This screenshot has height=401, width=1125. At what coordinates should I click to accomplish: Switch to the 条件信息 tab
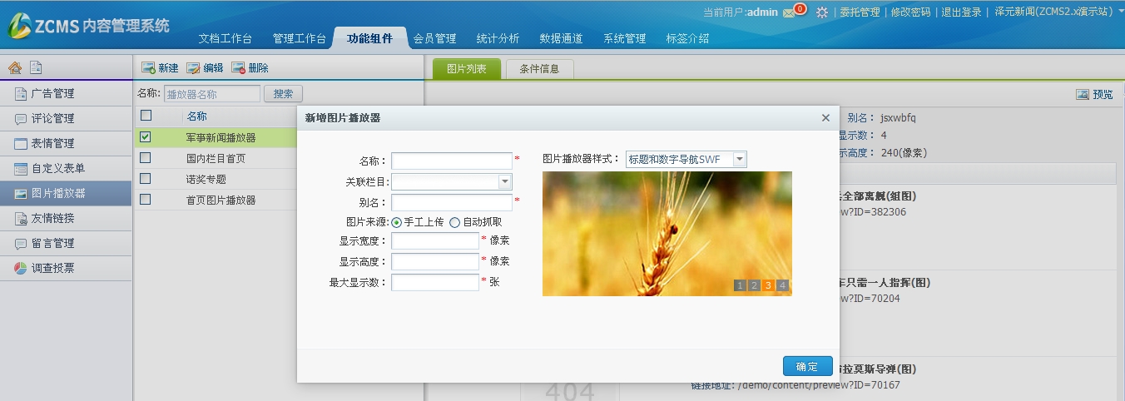point(539,70)
